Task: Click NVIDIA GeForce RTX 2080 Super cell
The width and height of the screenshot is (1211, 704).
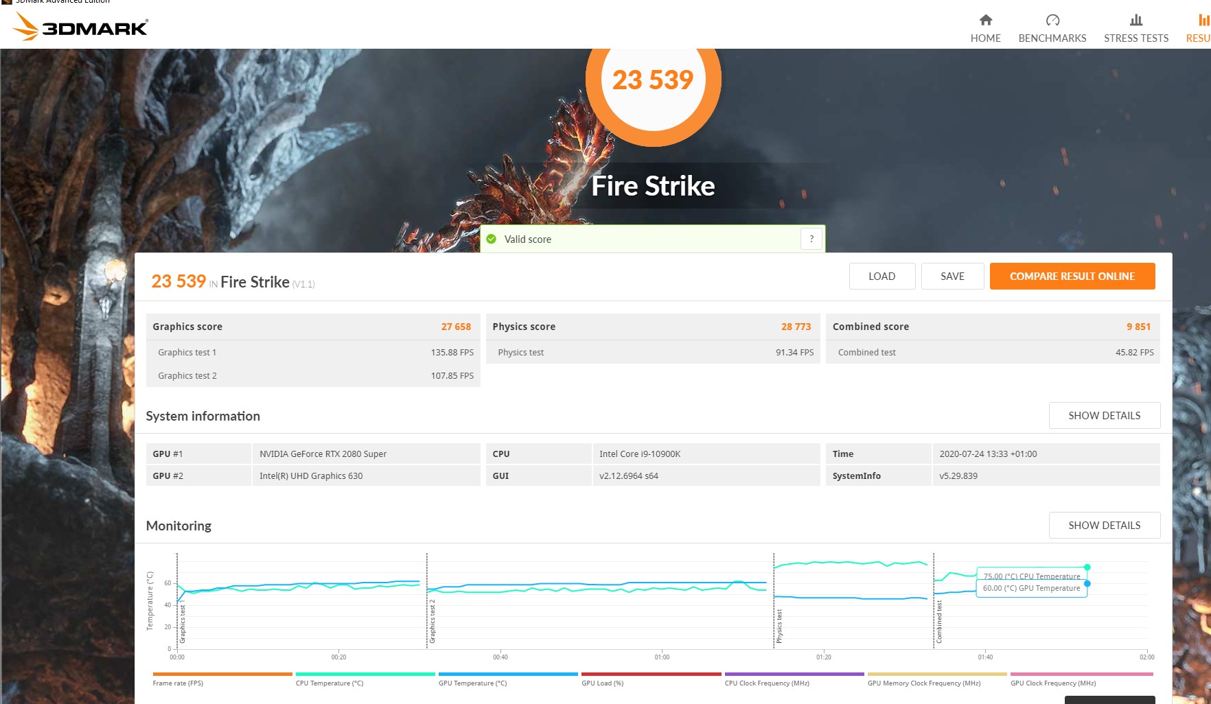Action: (x=367, y=454)
